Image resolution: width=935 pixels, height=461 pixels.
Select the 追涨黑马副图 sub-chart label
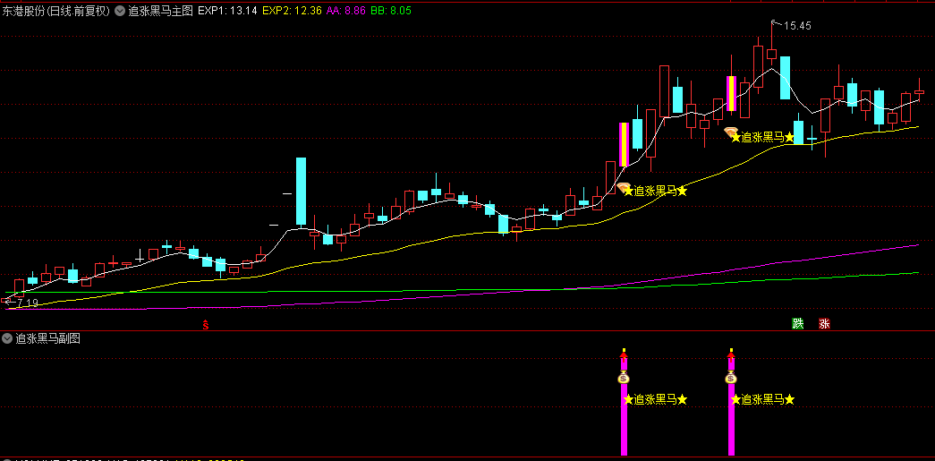pyautogui.click(x=47, y=338)
